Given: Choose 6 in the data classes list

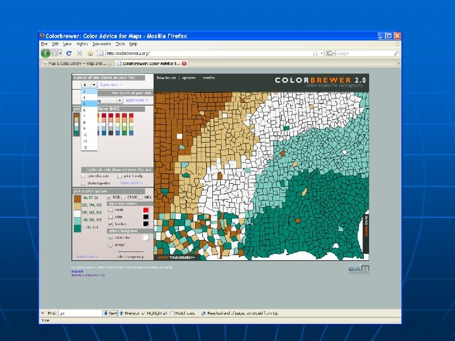Looking at the screenshot, I should point(89,110).
